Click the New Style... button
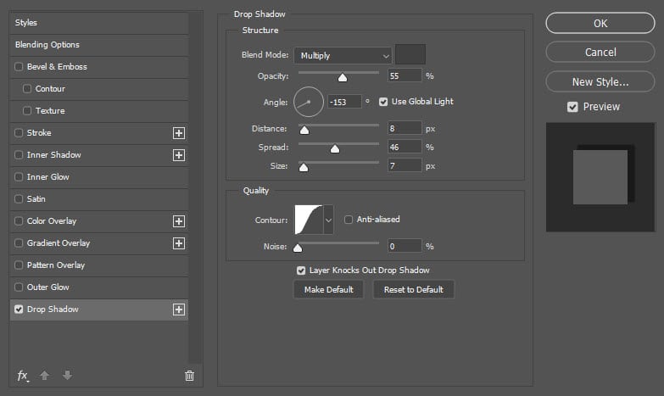 coord(600,82)
